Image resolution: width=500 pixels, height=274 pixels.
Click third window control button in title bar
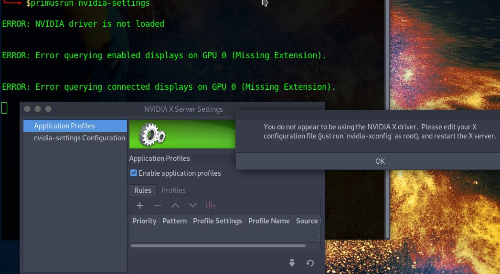pos(48,109)
